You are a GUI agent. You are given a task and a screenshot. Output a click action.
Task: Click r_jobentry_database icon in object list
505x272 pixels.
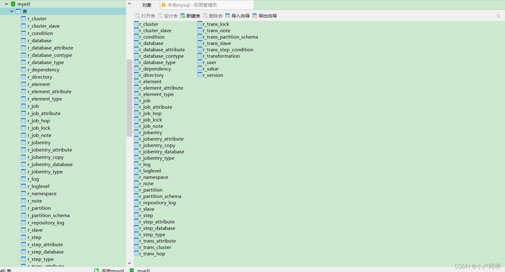(x=136, y=151)
